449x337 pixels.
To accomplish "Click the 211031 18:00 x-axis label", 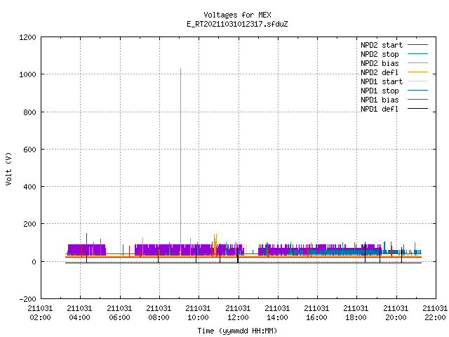I will pyautogui.click(x=356, y=313).
